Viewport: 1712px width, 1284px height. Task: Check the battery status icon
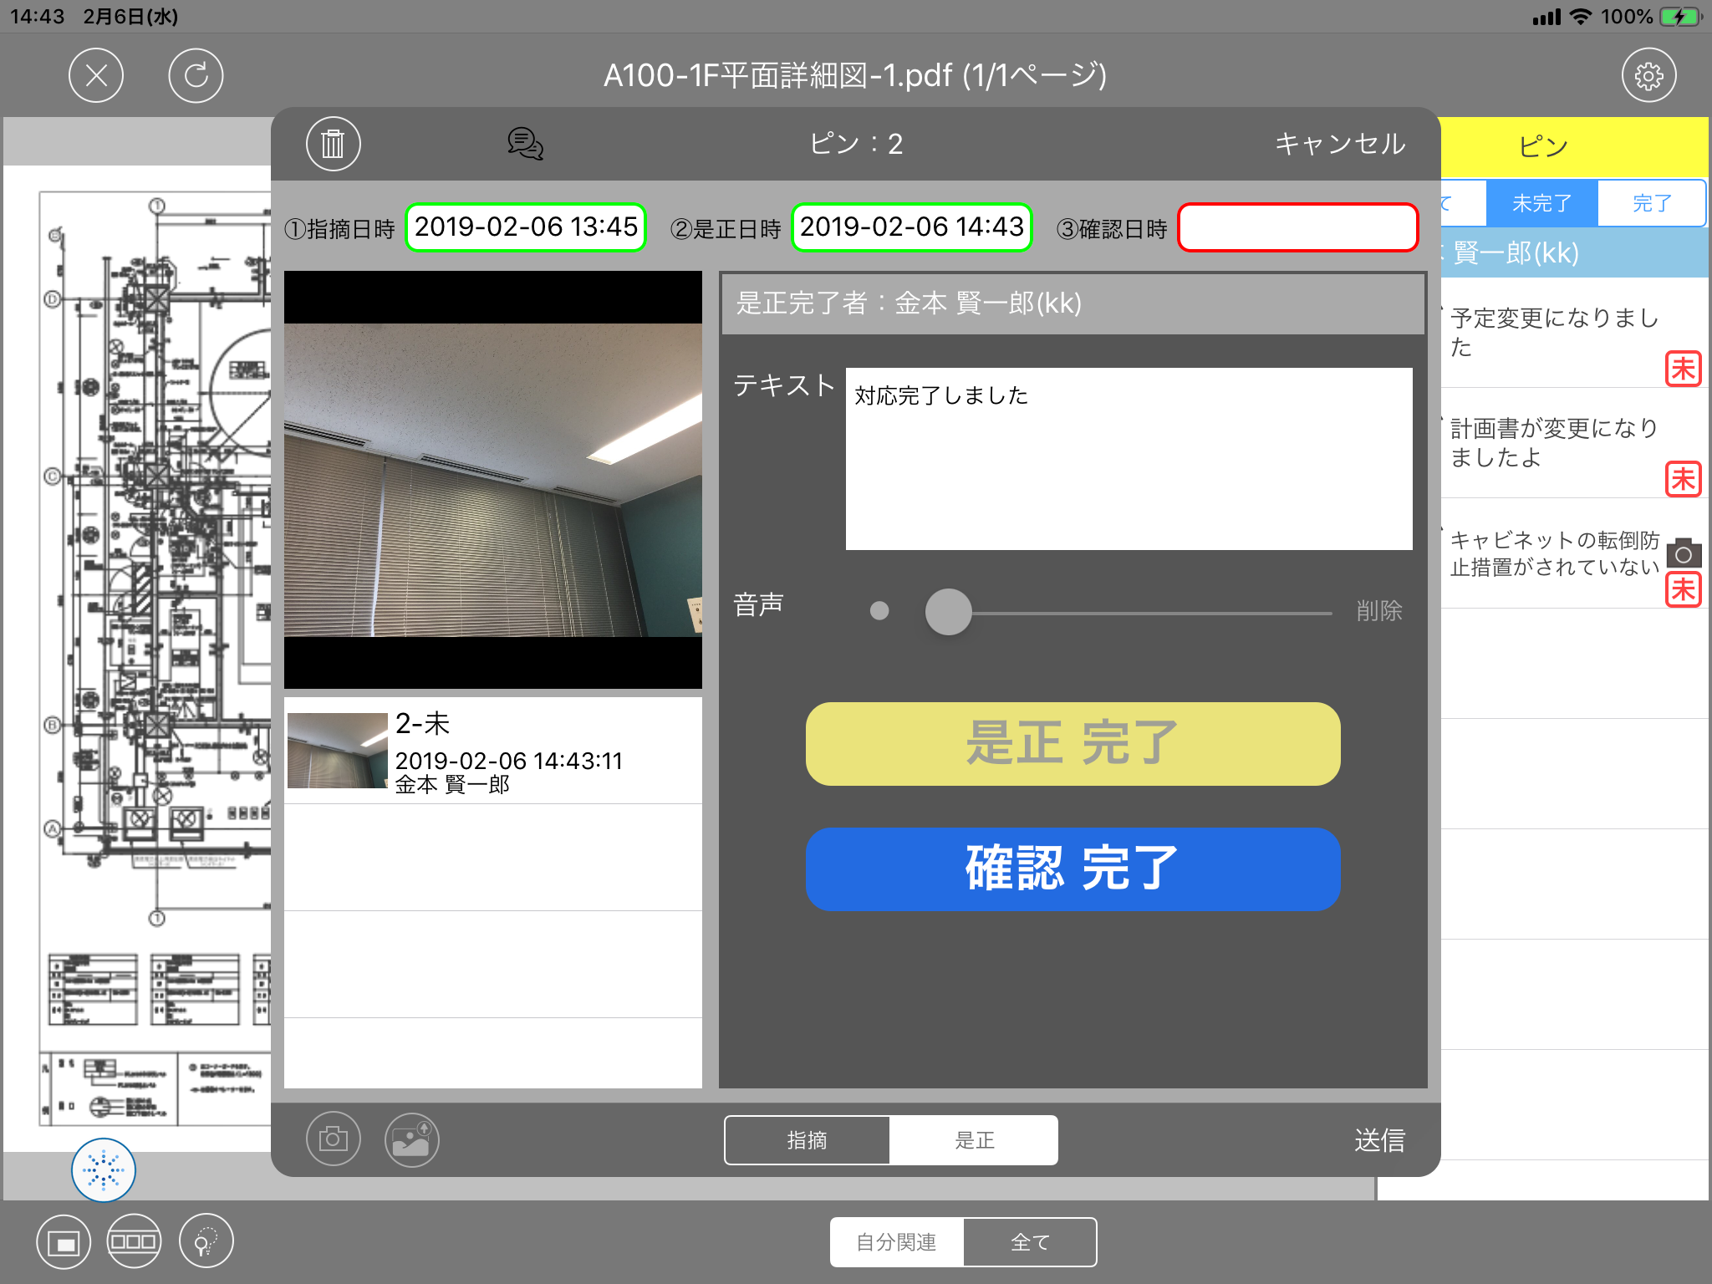coord(1680,17)
